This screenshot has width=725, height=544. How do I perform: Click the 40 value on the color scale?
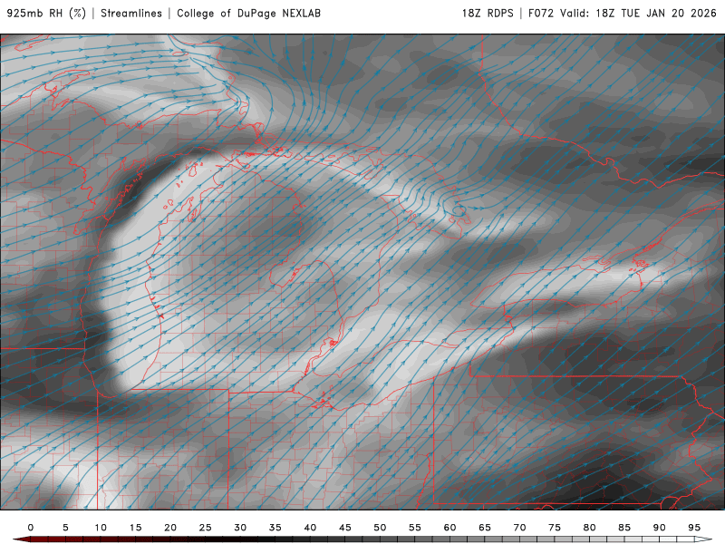[x=310, y=528]
